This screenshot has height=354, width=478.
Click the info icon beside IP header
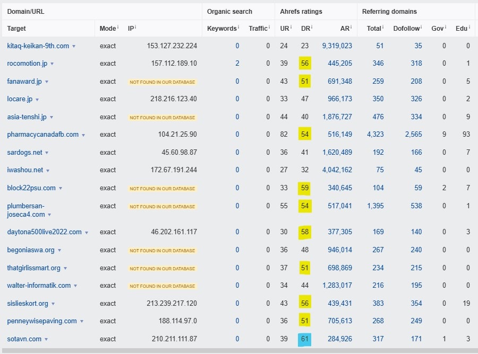point(135,27)
